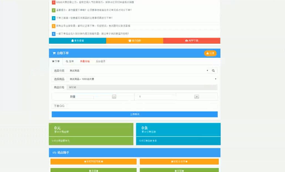Open the 后台登录 tab

pos(101,61)
